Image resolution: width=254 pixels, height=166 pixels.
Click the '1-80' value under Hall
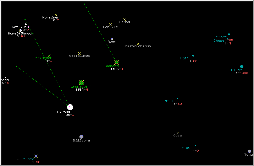click(193, 61)
